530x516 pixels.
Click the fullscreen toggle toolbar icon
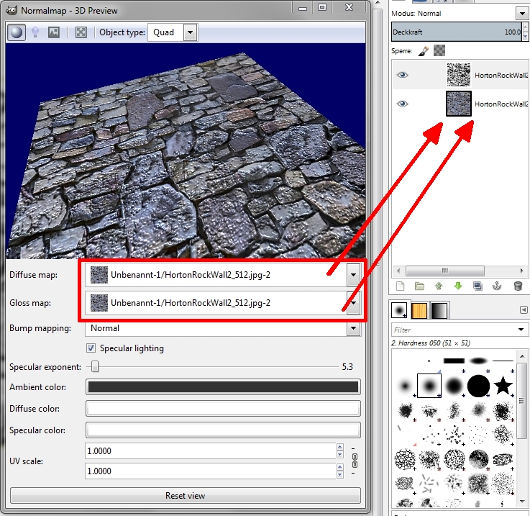point(81,32)
